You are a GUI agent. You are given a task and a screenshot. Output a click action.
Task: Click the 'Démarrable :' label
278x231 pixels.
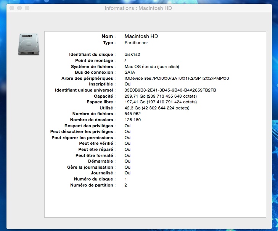click(x=102, y=161)
